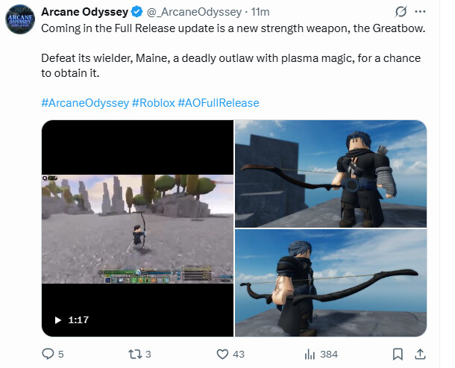Click the Grok circle-slash icon
The height and width of the screenshot is (368, 455).
tap(401, 12)
